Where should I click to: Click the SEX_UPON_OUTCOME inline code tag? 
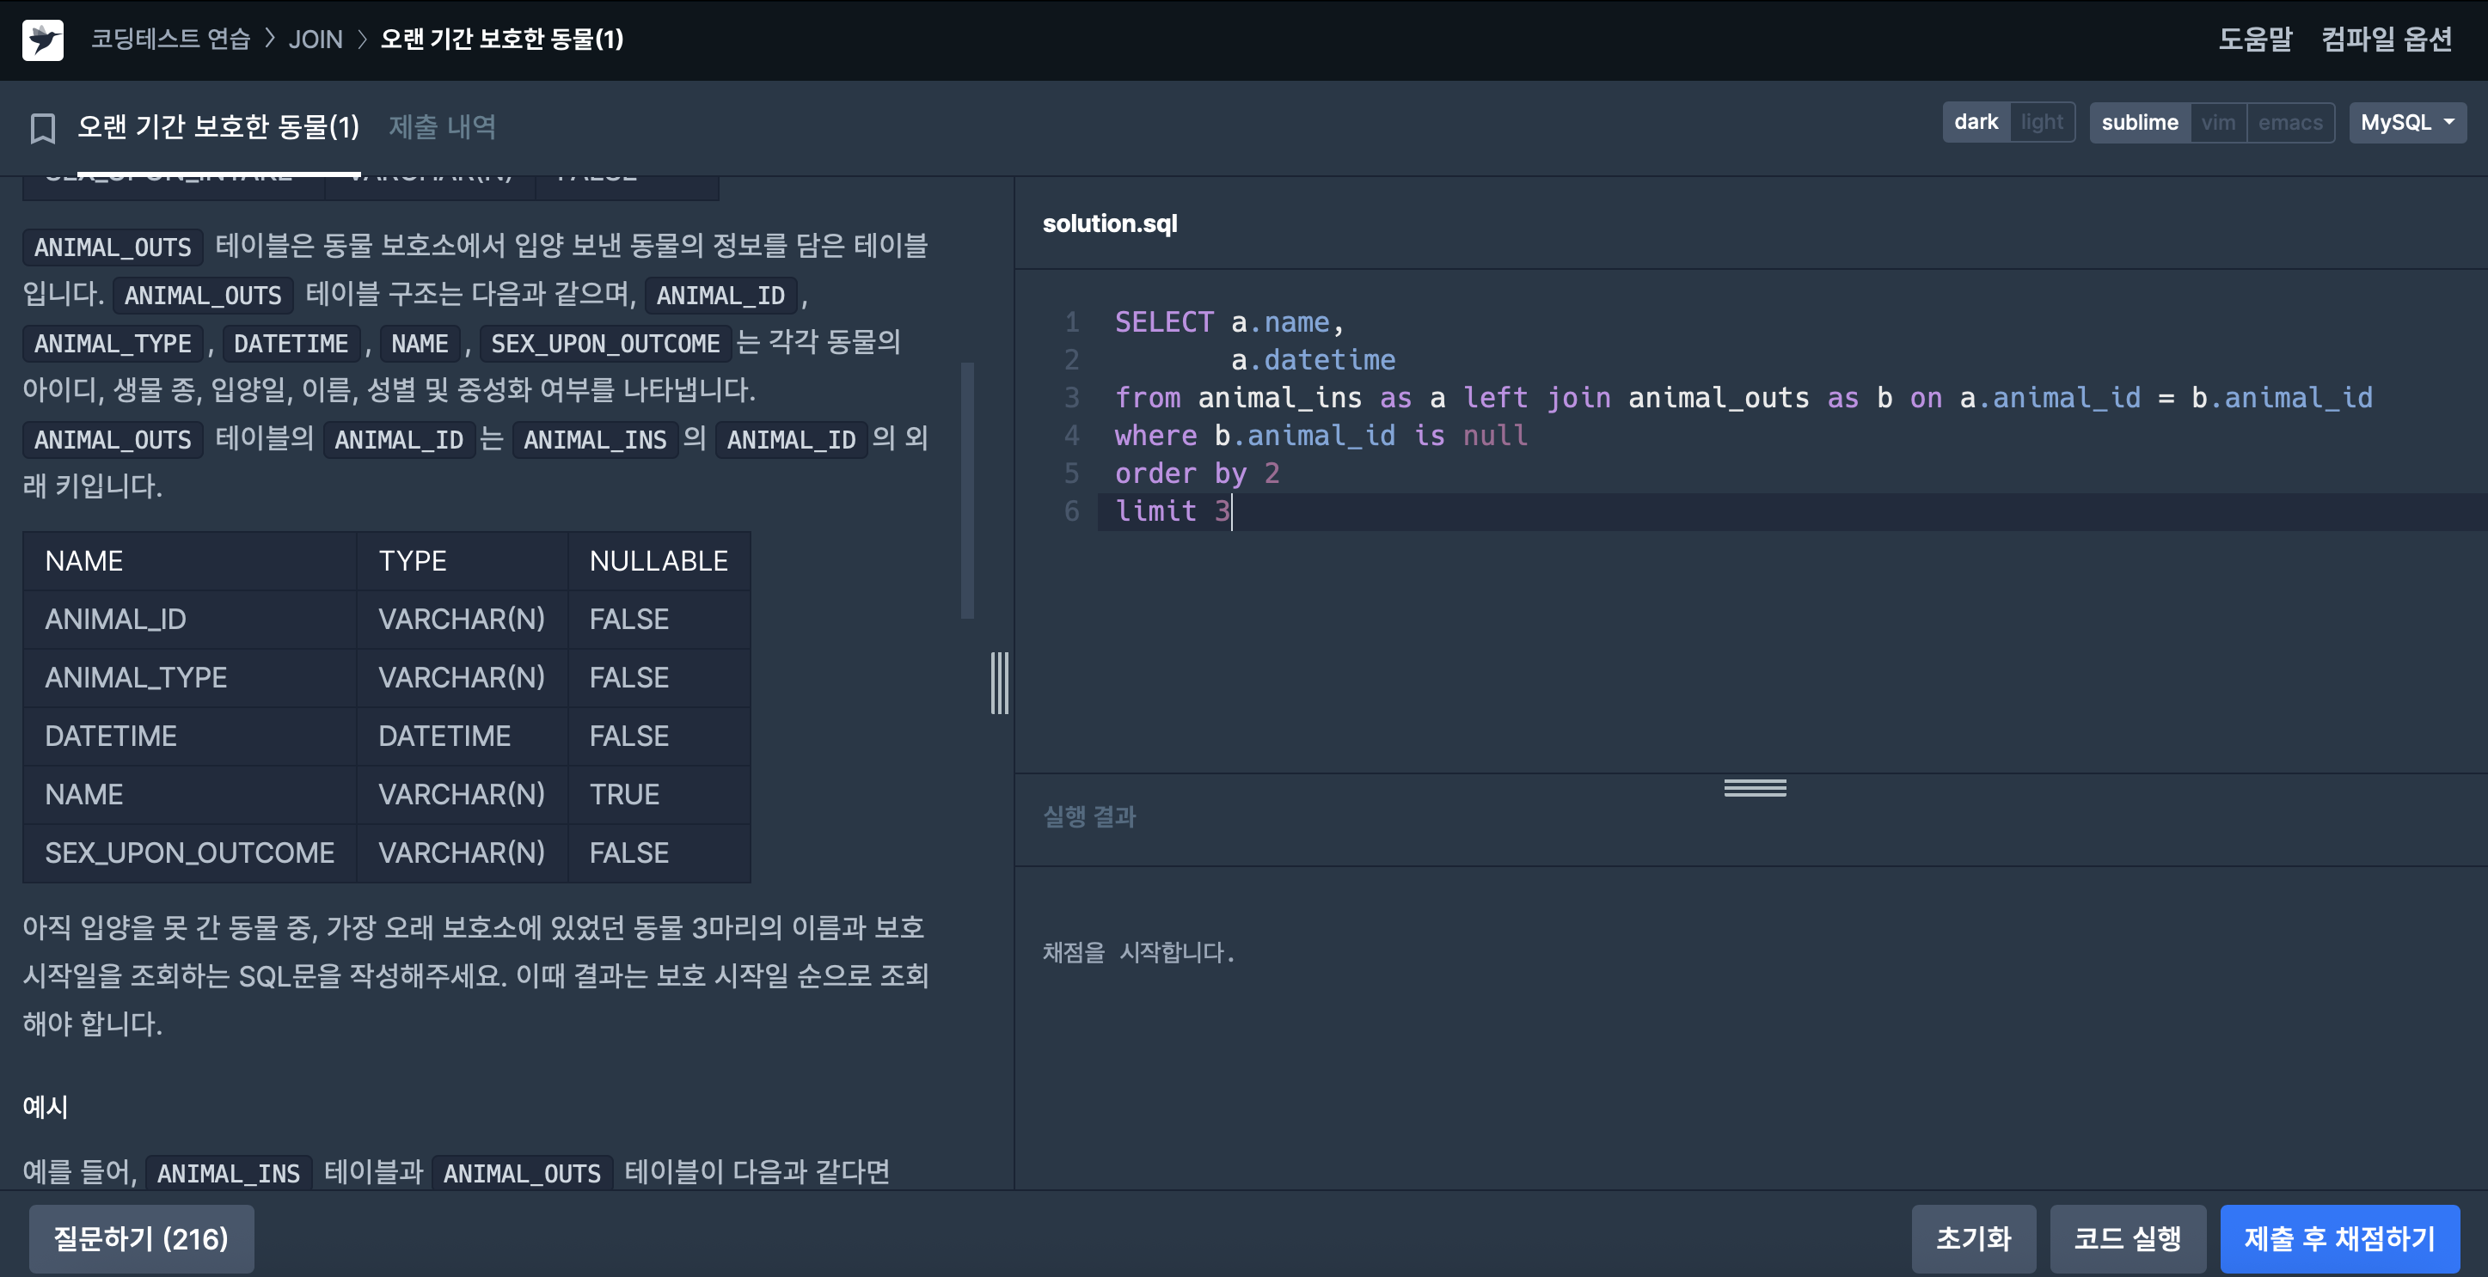pos(605,344)
